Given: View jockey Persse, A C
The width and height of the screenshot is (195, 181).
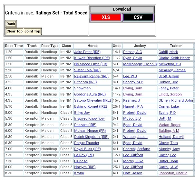Looking at the screenshot, I should coord(132,52).
